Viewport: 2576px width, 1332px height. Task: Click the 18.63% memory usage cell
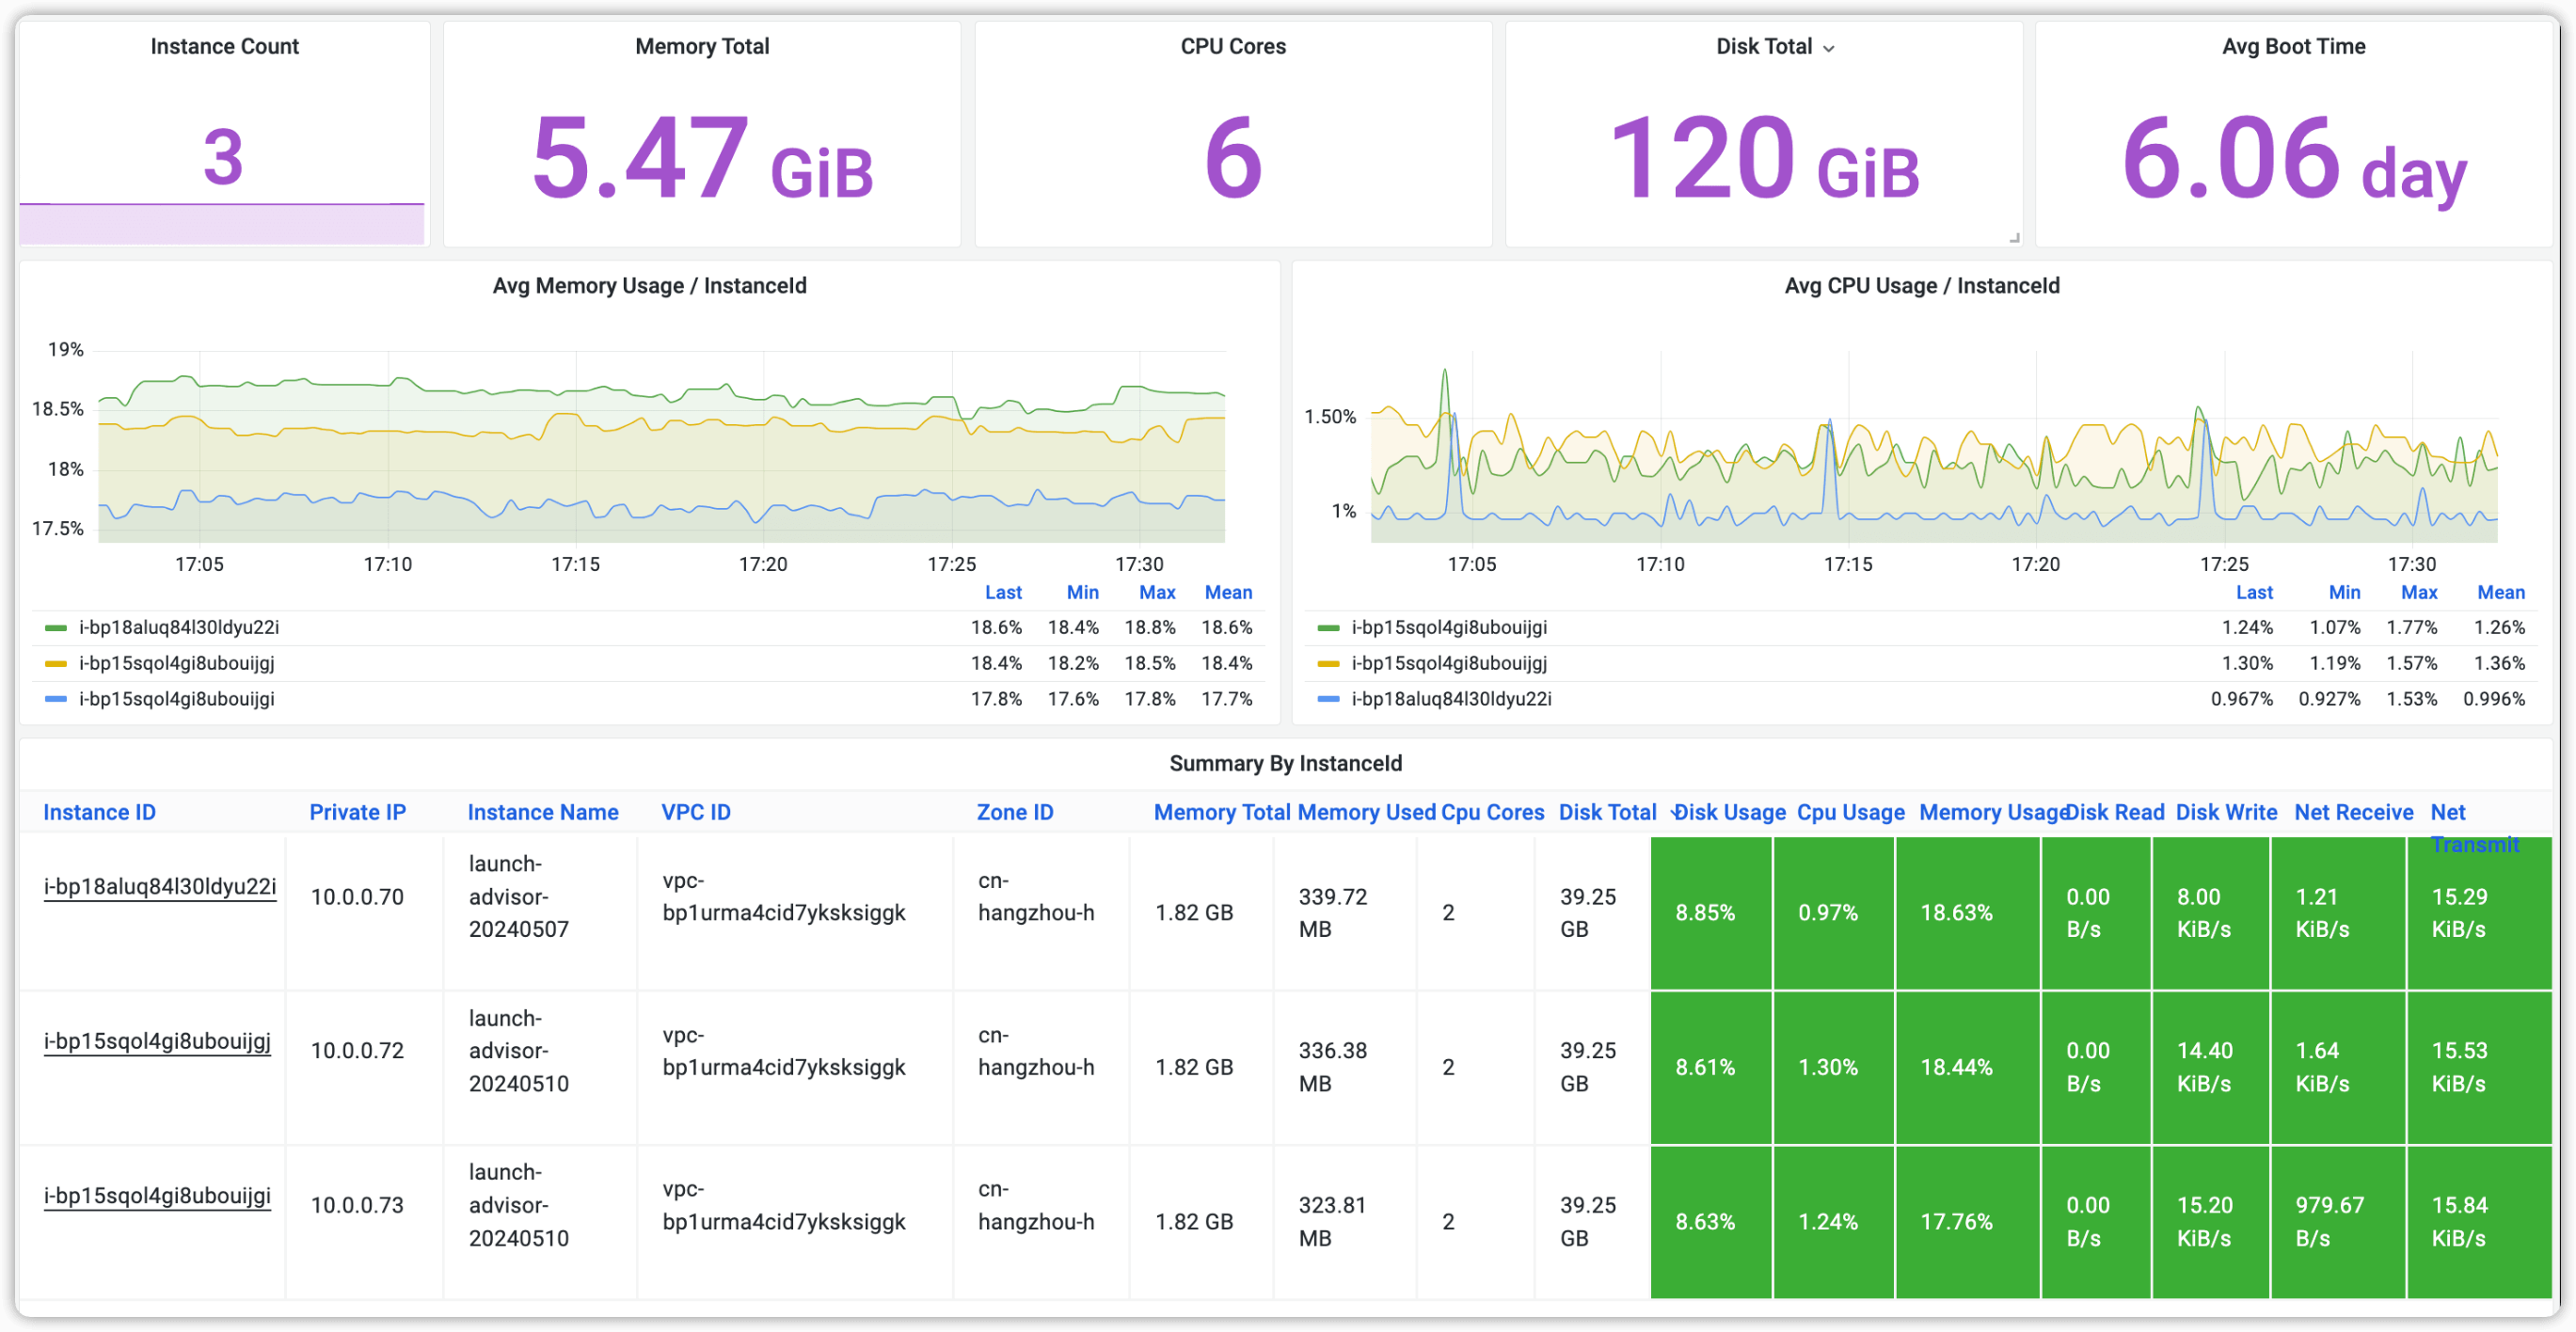[x=1966, y=914]
